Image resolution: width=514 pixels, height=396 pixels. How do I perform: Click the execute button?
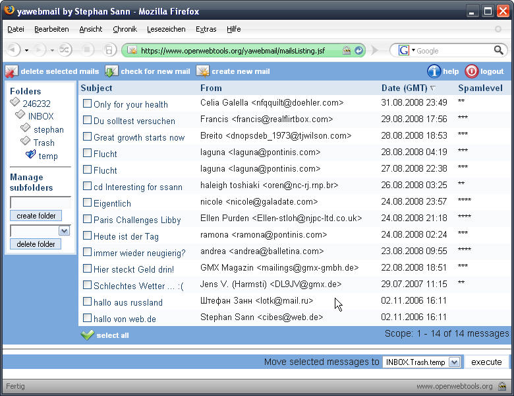coord(486,362)
